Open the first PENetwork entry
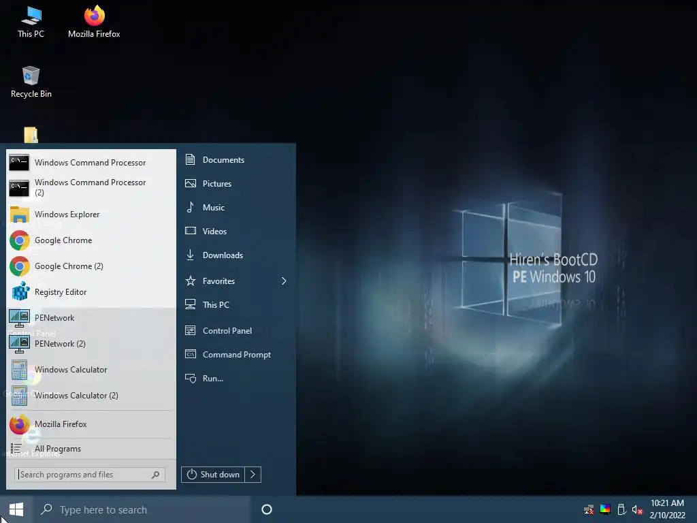Viewport: 697px width, 523px height. point(91,317)
